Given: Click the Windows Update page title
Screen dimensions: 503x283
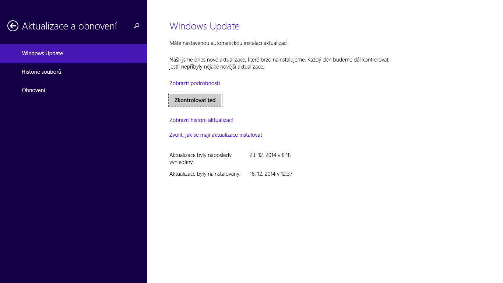Looking at the screenshot, I should pyautogui.click(x=204, y=26).
